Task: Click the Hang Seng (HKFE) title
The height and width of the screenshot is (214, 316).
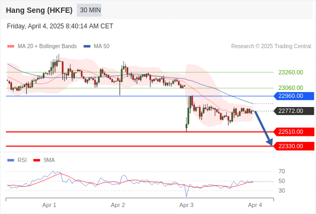Action: point(39,10)
